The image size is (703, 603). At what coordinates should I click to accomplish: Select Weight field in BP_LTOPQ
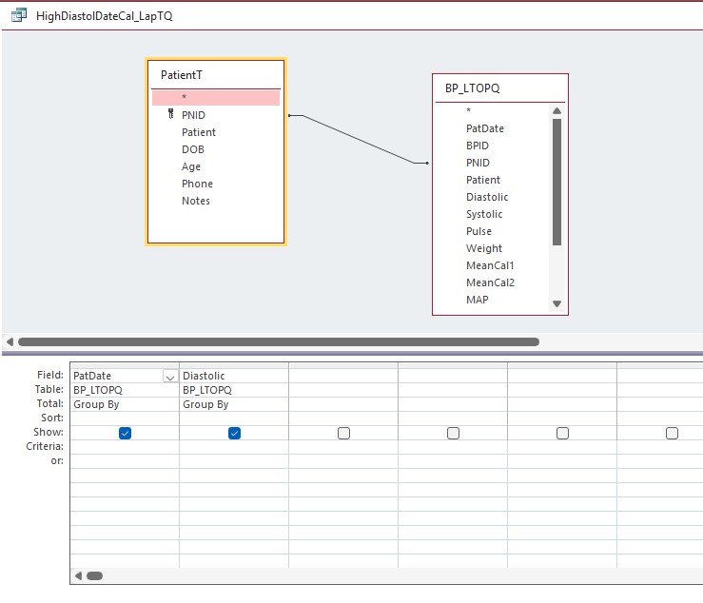point(484,248)
